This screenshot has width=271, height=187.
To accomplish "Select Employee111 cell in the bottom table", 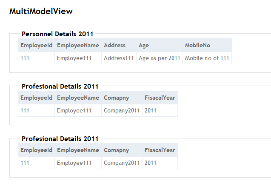I will (74, 163).
